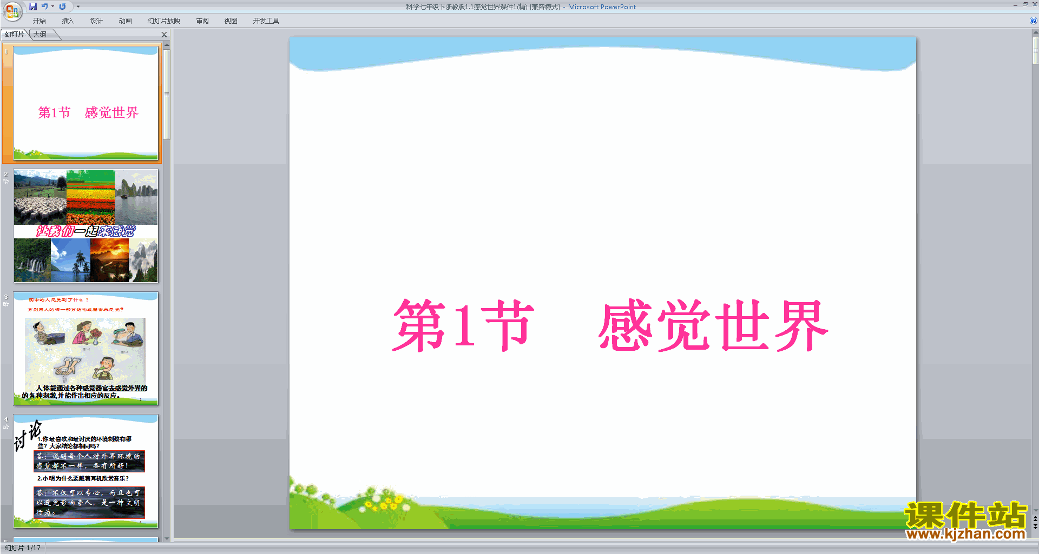Screen dimensions: 1039x554
Task: Open the 幻灯片放映 ribbon tab
Action: click(164, 21)
